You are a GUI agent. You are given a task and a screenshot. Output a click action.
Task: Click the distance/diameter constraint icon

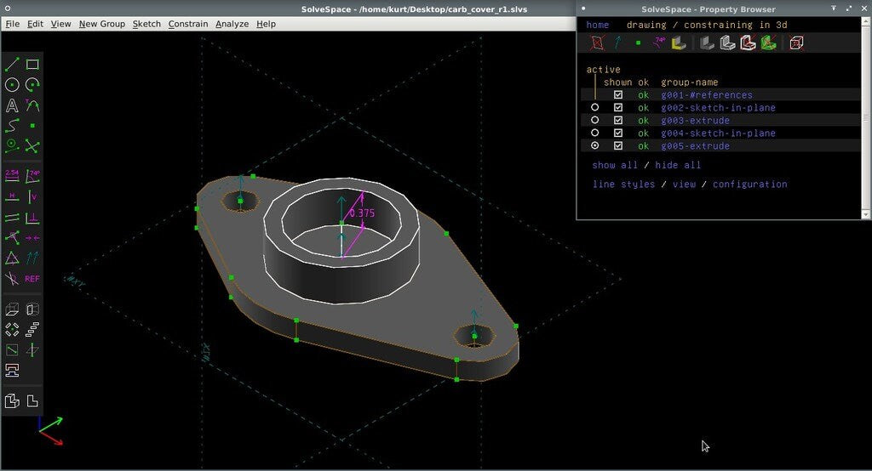(12, 176)
